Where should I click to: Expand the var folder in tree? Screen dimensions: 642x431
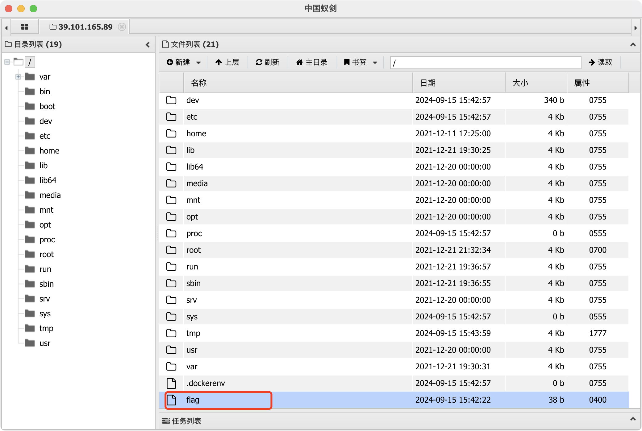click(18, 77)
